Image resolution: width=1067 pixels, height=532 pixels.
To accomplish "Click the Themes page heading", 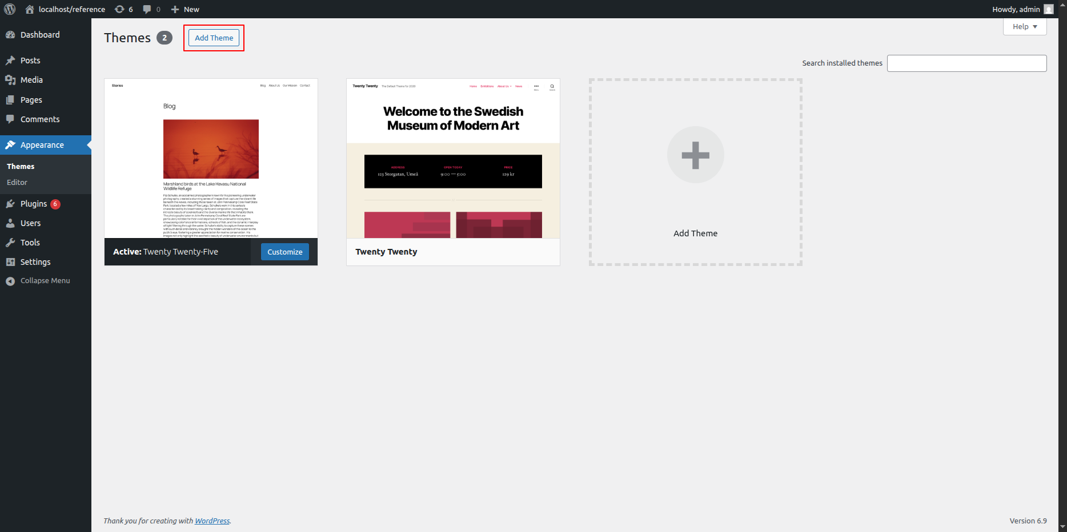I will [127, 38].
